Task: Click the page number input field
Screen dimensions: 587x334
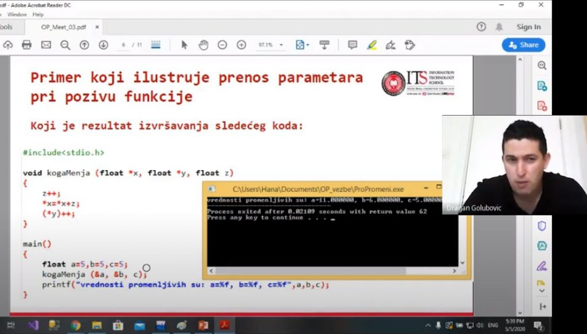Action: point(123,45)
